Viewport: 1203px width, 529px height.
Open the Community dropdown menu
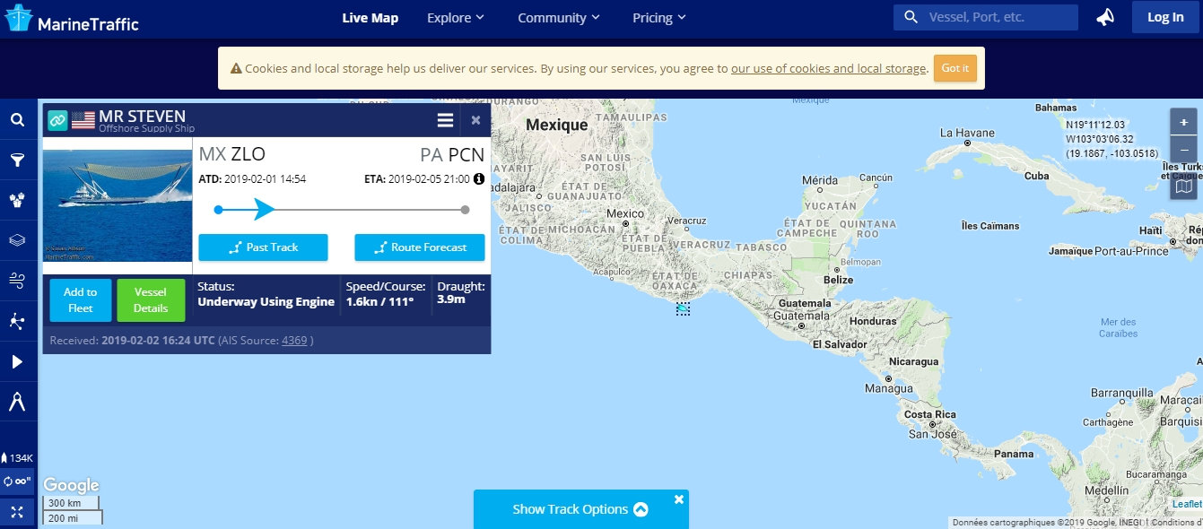pos(559,18)
